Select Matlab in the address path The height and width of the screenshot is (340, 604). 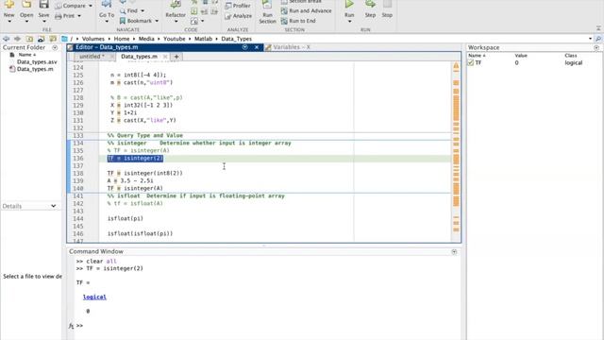click(x=204, y=39)
